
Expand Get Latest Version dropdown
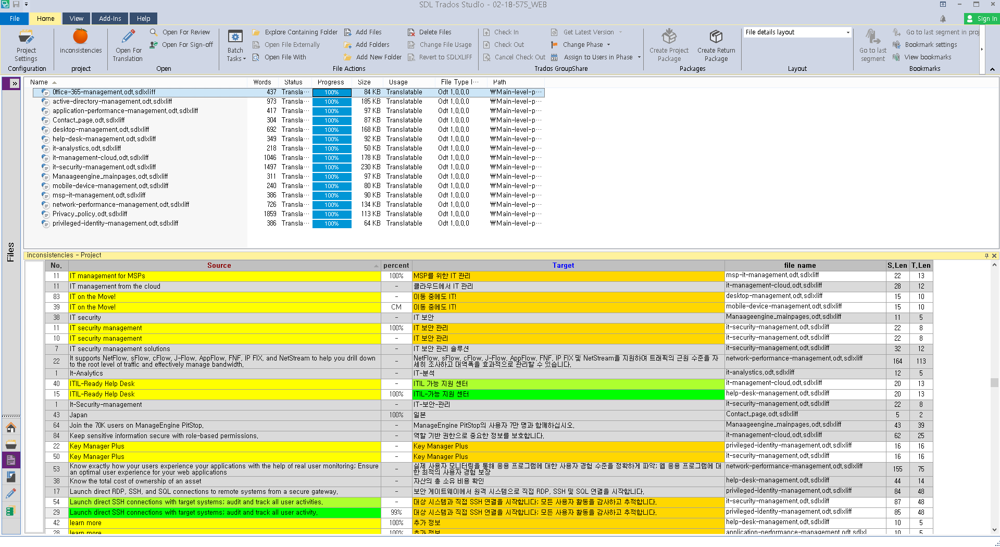620,32
